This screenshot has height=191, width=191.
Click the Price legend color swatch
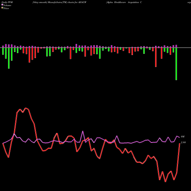pyautogui.click(x=2, y=8)
